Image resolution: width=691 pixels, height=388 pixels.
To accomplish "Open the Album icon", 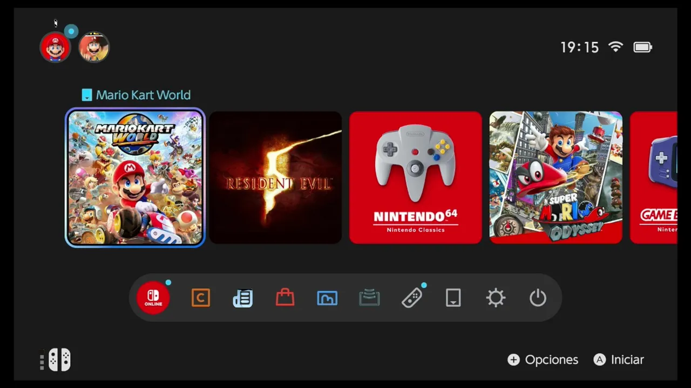I will coord(327,298).
